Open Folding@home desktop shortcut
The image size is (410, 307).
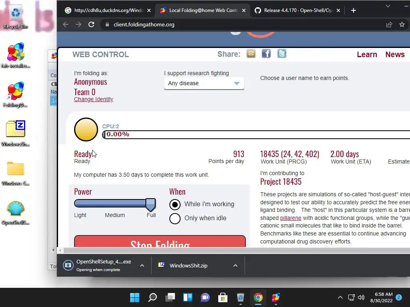pos(16,95)
